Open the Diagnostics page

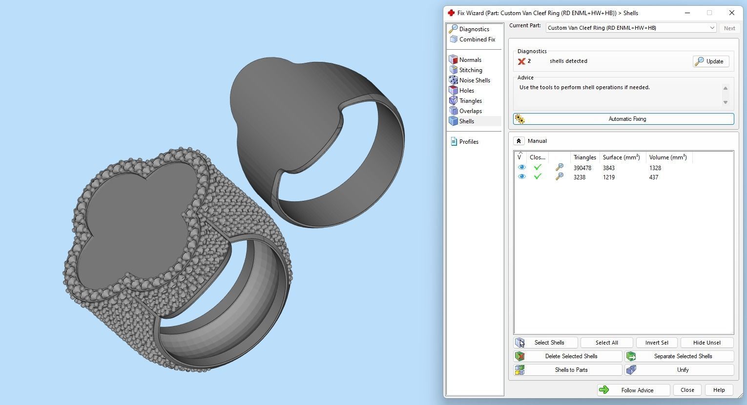pyautogui.click(x=474, y=29)
